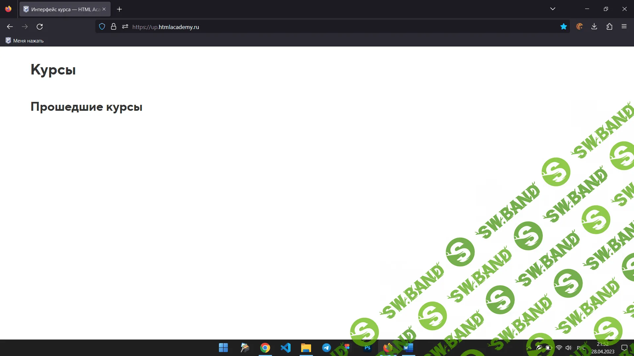
Task: Reload the current page
Action: pos(40,27)
